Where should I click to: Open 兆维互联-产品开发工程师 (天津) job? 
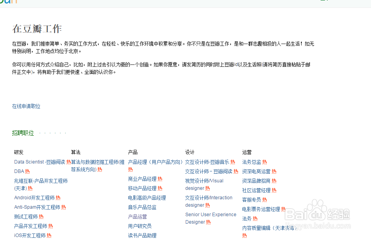pos(41,185)
